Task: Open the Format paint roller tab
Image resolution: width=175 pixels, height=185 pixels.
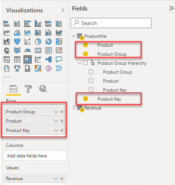Action: (x=28, y=89)
